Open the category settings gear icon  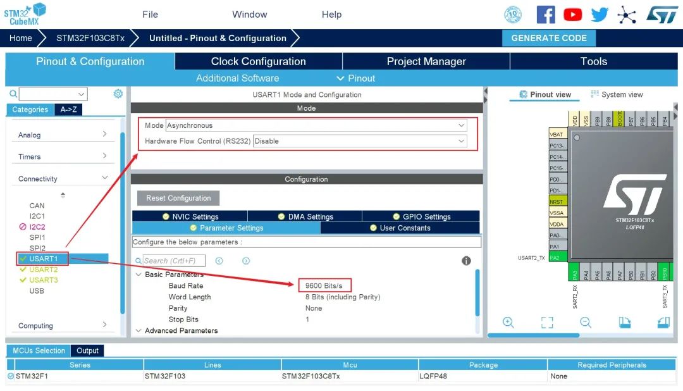click(118, 94)
